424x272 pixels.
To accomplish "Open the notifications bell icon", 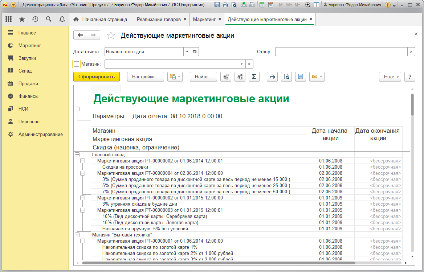I will (62, 19).
